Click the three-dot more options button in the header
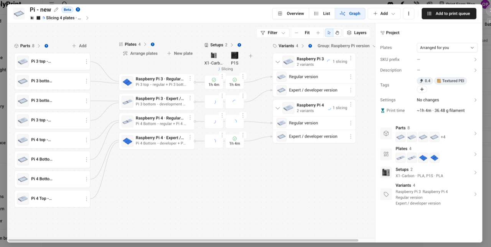 point(409,13)
